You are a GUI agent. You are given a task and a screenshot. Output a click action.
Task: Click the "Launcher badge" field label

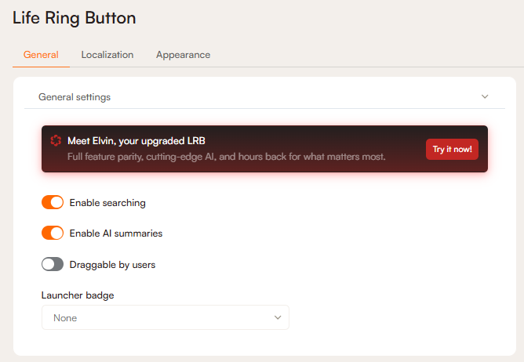click(x=78, y=295)
